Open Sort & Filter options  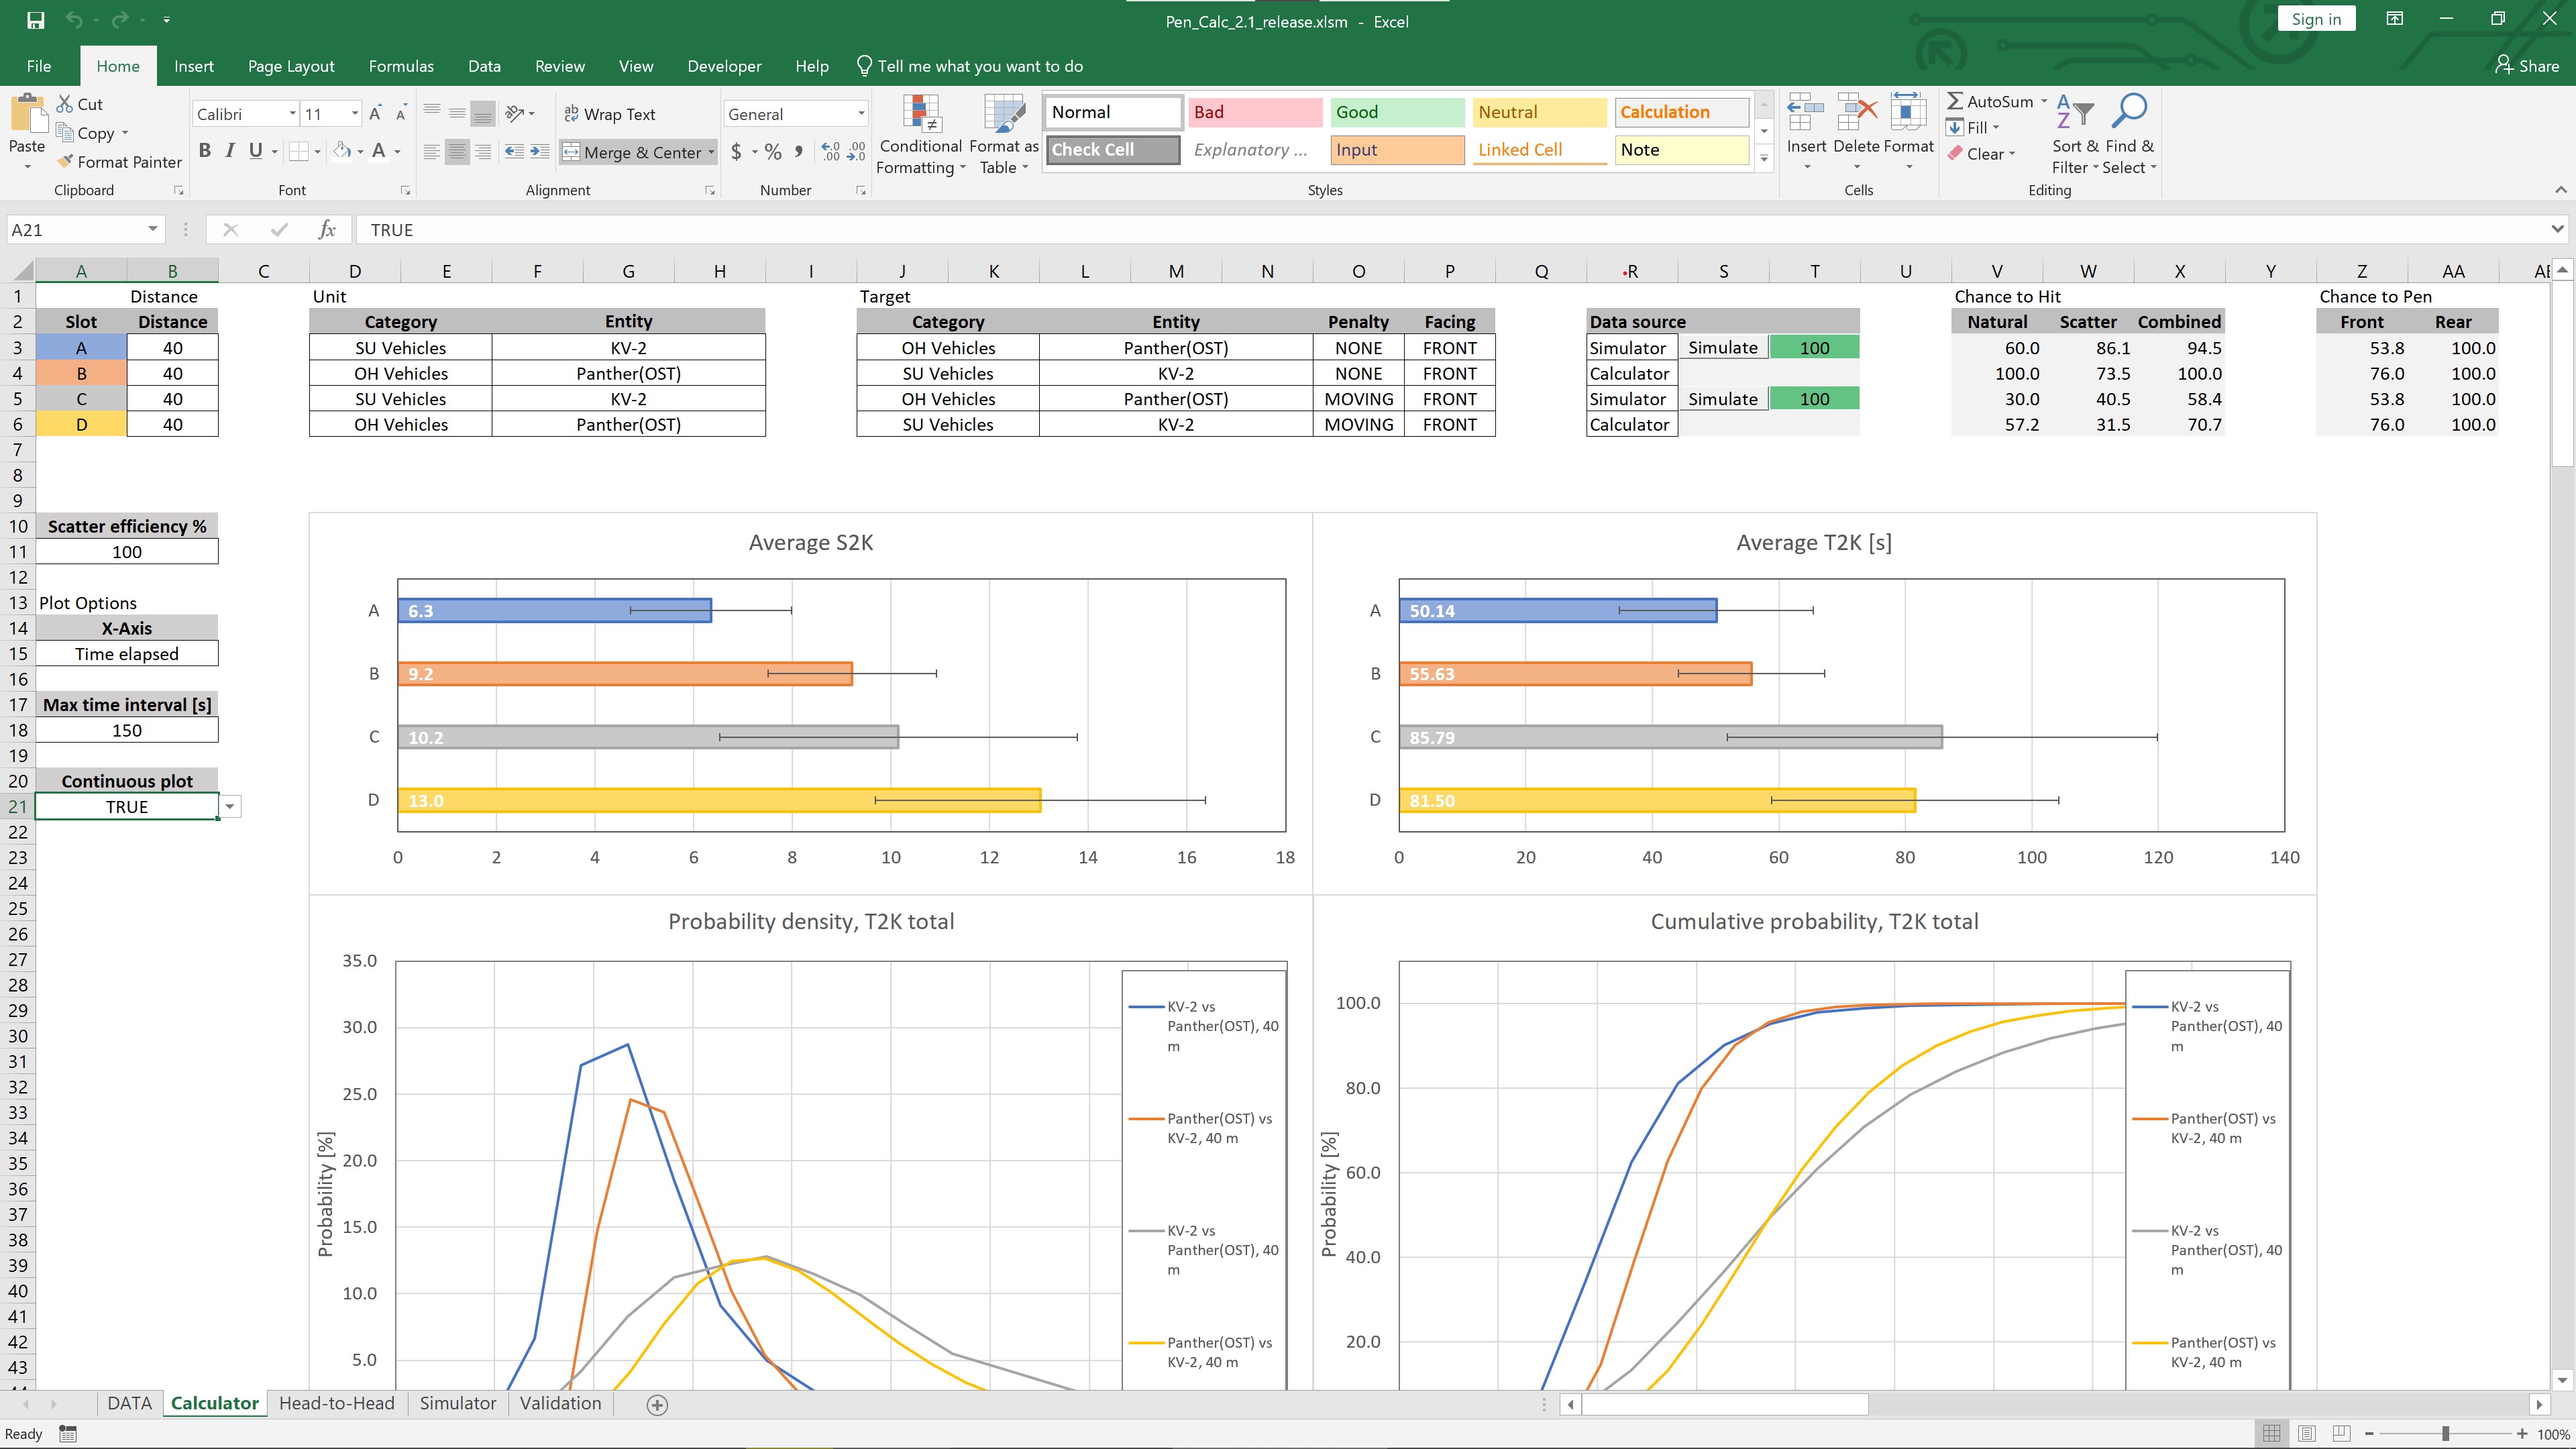[2074, 135]
